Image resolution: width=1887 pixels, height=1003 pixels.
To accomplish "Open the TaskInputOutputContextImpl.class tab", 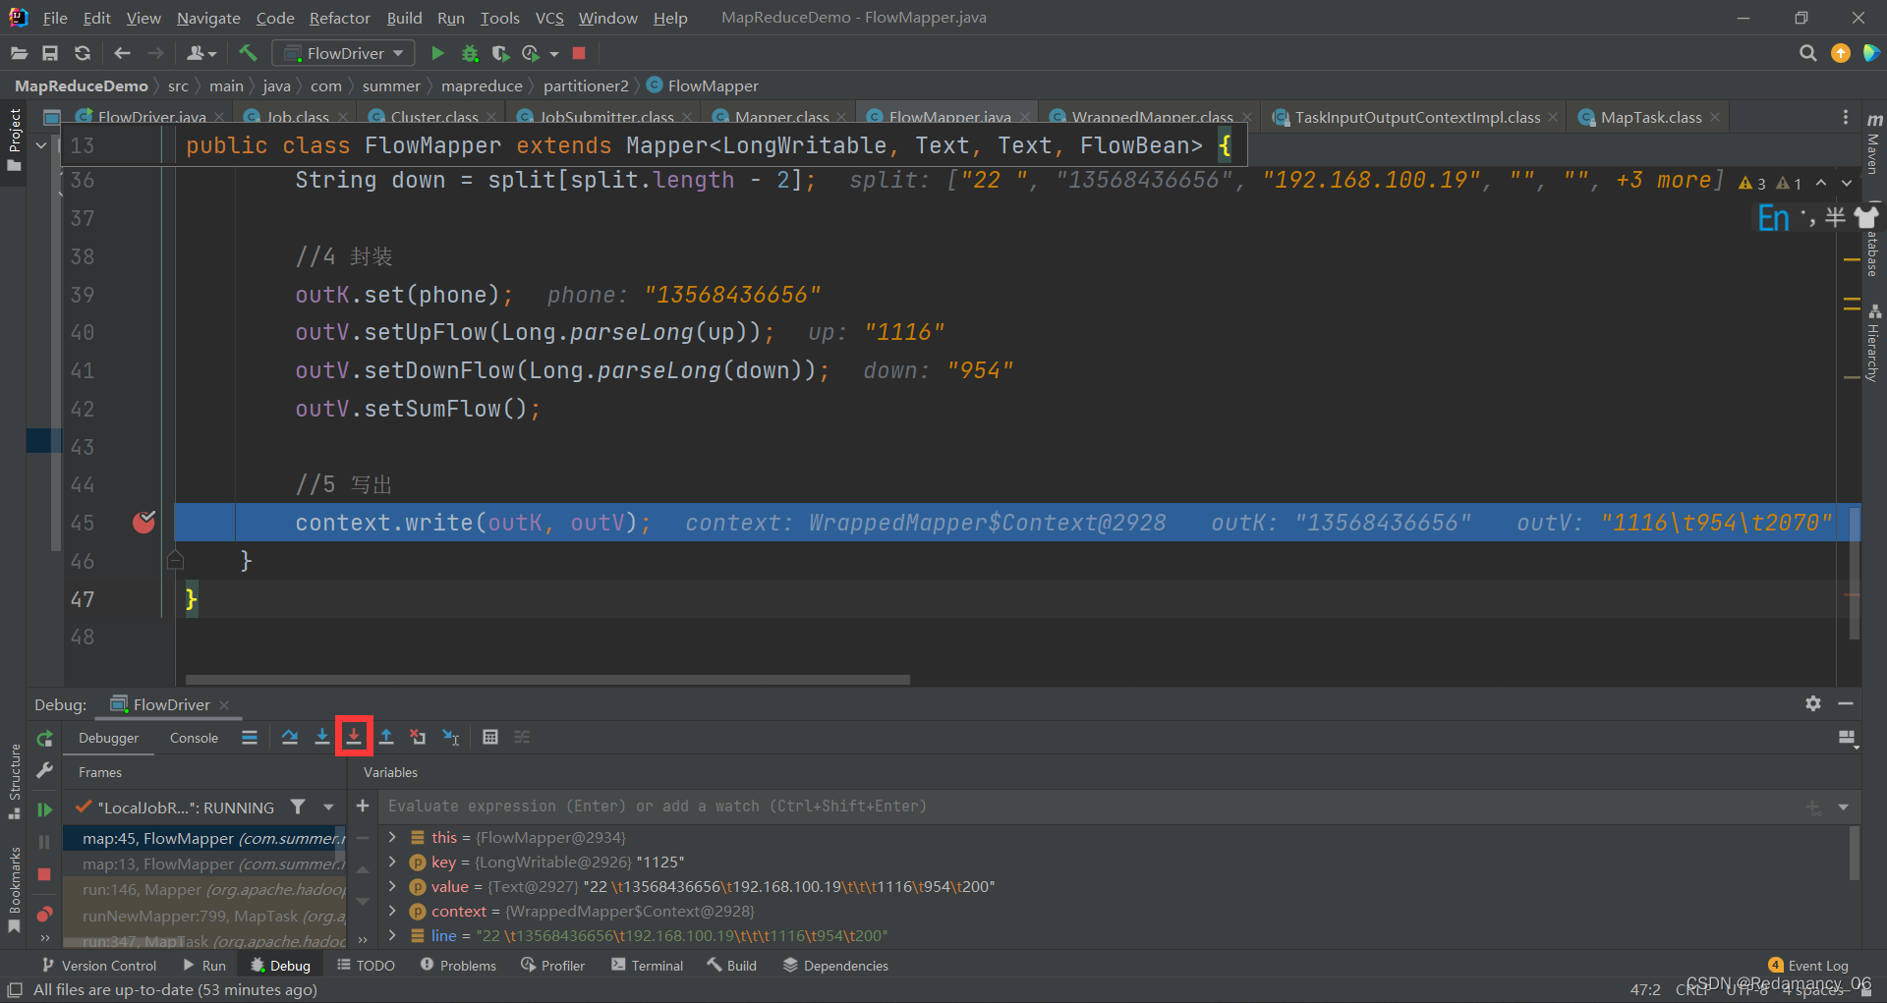I will pyautogui.click(x=1416, y=117).
